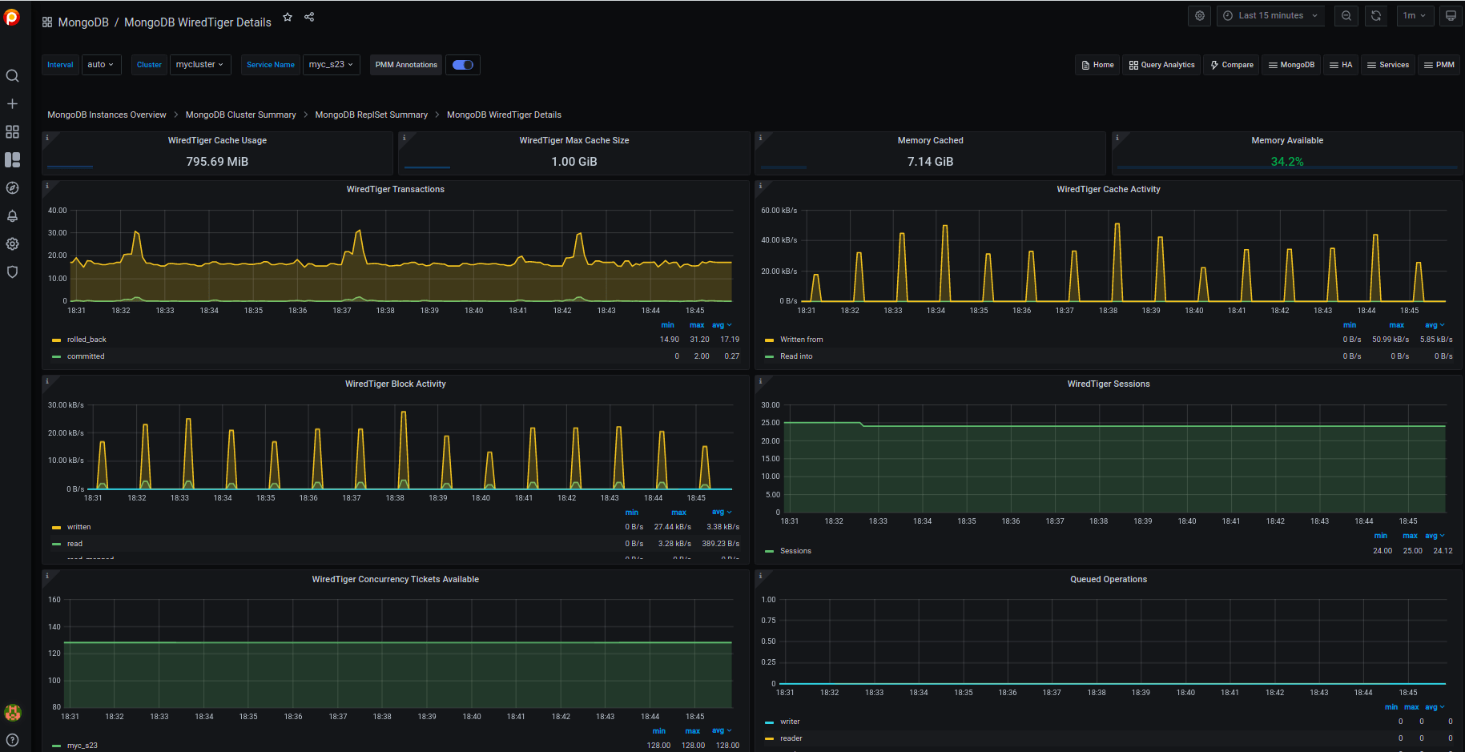Screen dimensions: 1465x752
Task: Click the Refresh dashboard icon
Action: [1375, 15]
